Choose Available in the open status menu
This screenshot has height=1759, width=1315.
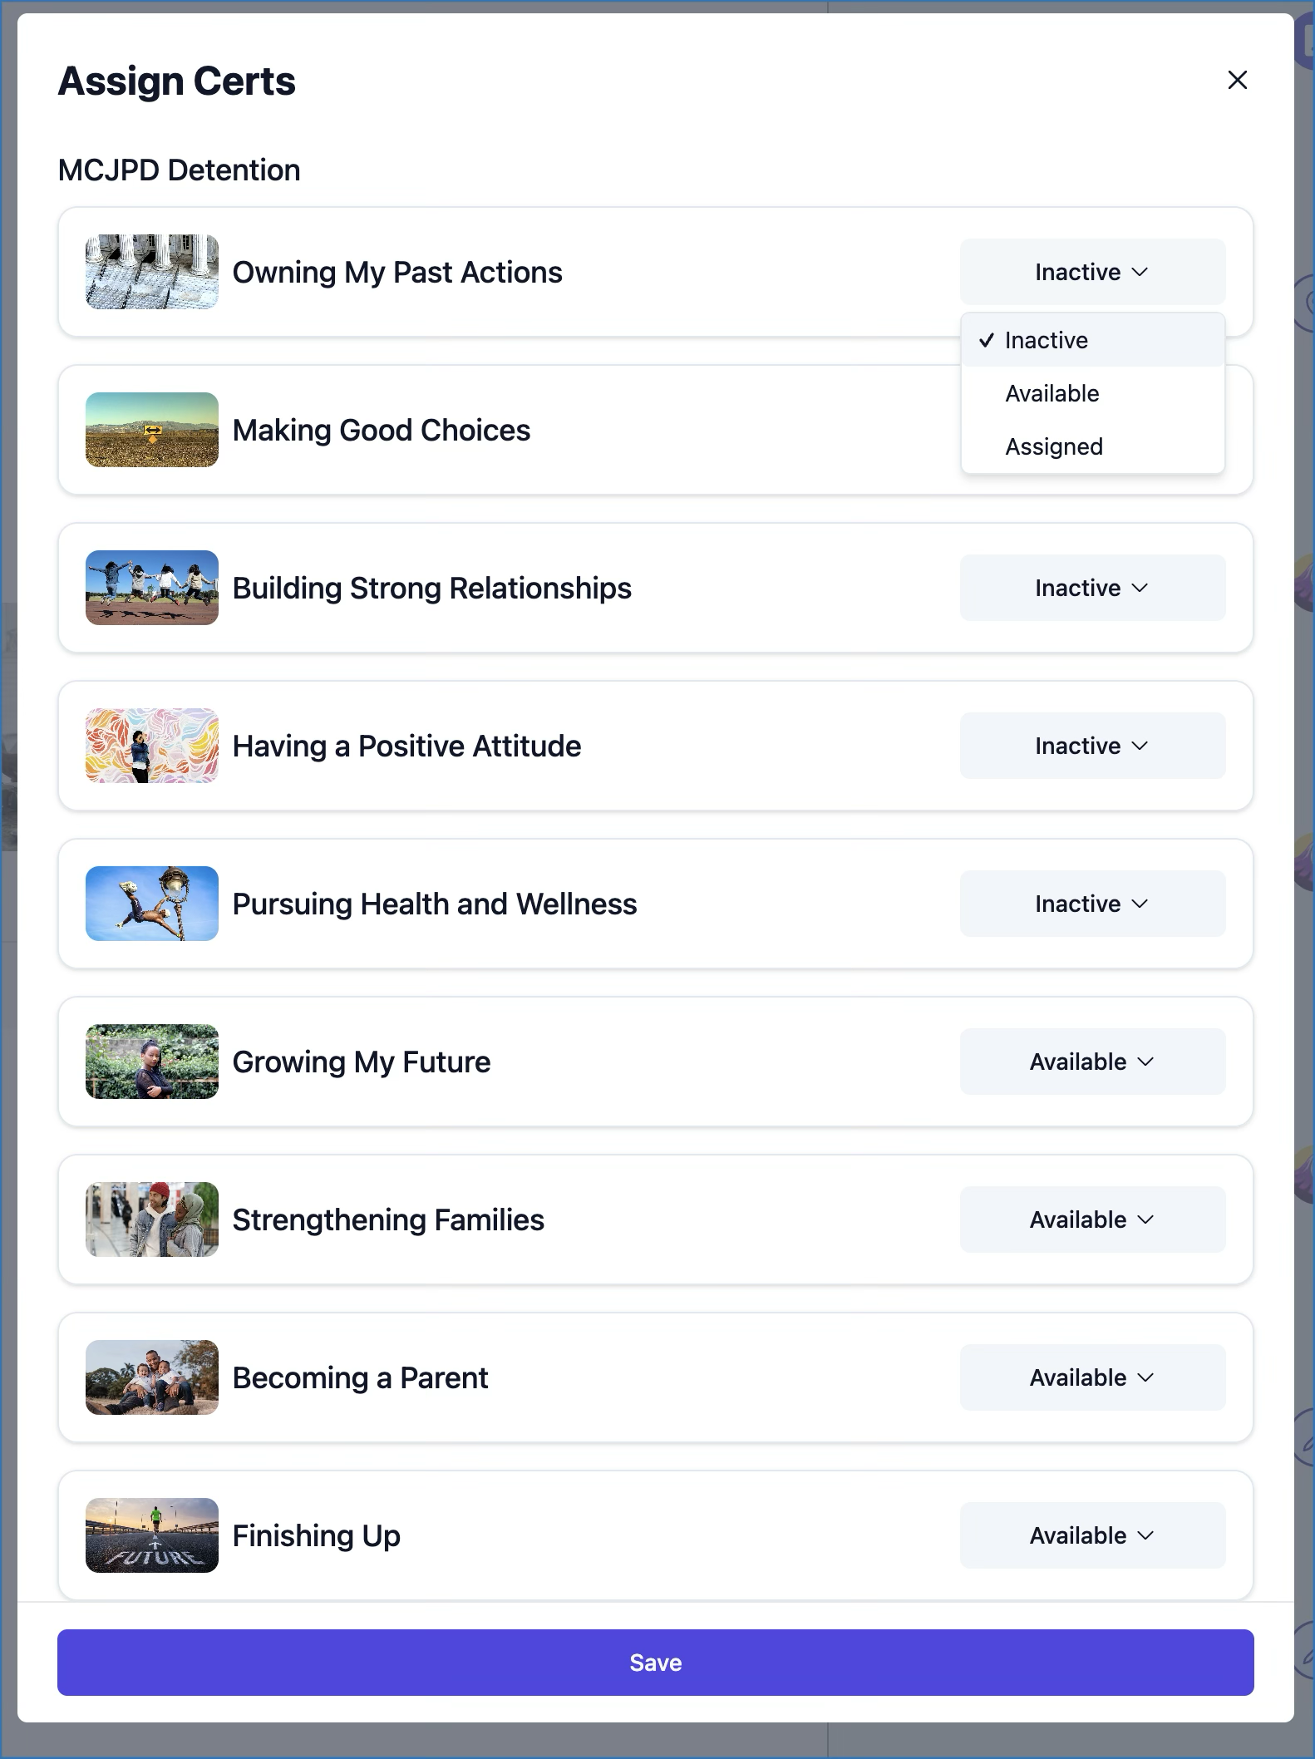coord(1052,393)
